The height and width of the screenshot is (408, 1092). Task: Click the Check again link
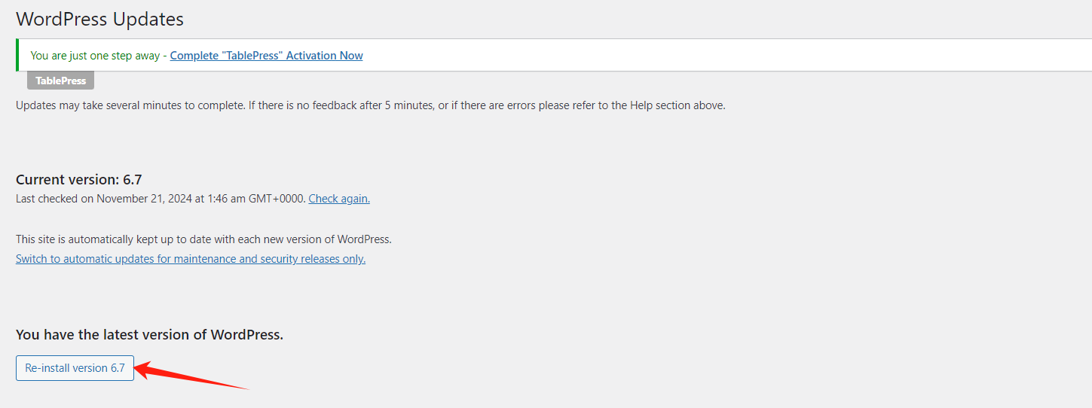click(339, 199)
